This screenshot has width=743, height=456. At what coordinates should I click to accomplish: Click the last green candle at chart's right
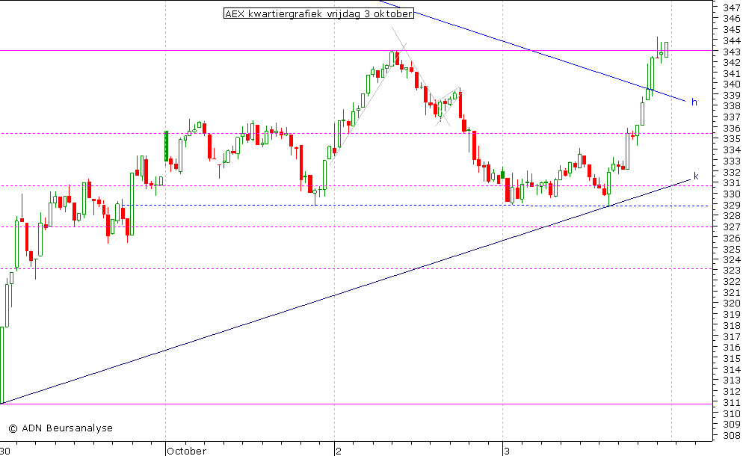pos(665,49)
